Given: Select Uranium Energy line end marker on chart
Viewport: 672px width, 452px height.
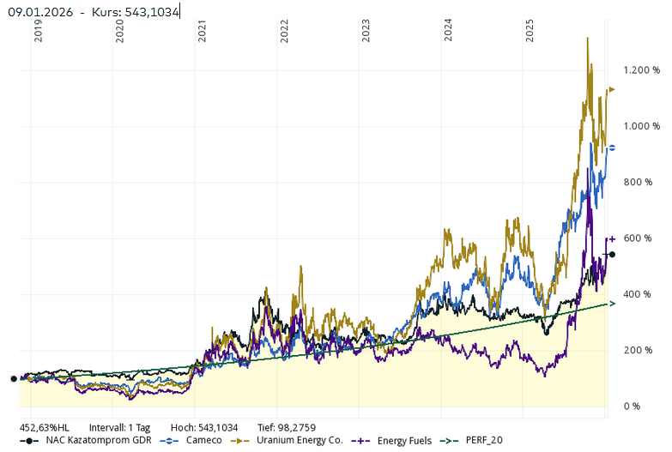Looking at the screenshot, I should tap(611, 89).
